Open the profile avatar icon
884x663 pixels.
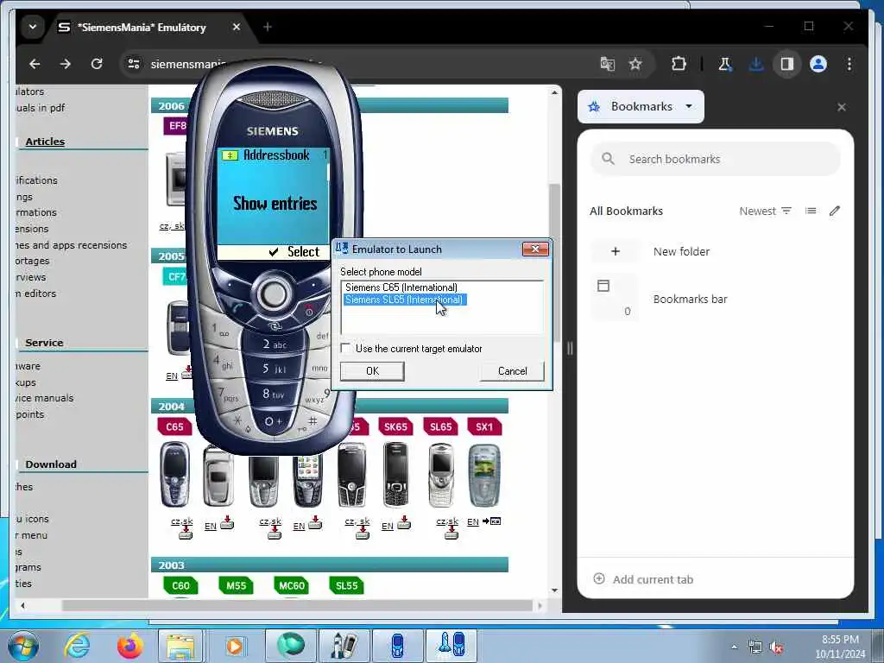click(818, 64)
